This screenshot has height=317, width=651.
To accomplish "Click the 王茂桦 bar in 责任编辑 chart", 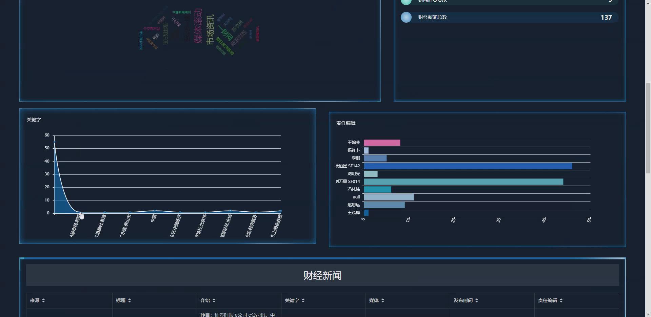I will pyautogui.click(x=366, y=213).
